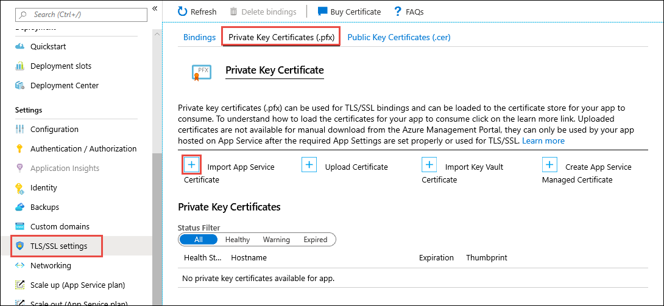The image size is (664, 306).
Task: Click the Buy Certificate chat-bubble icon
Action: [323, 12]
